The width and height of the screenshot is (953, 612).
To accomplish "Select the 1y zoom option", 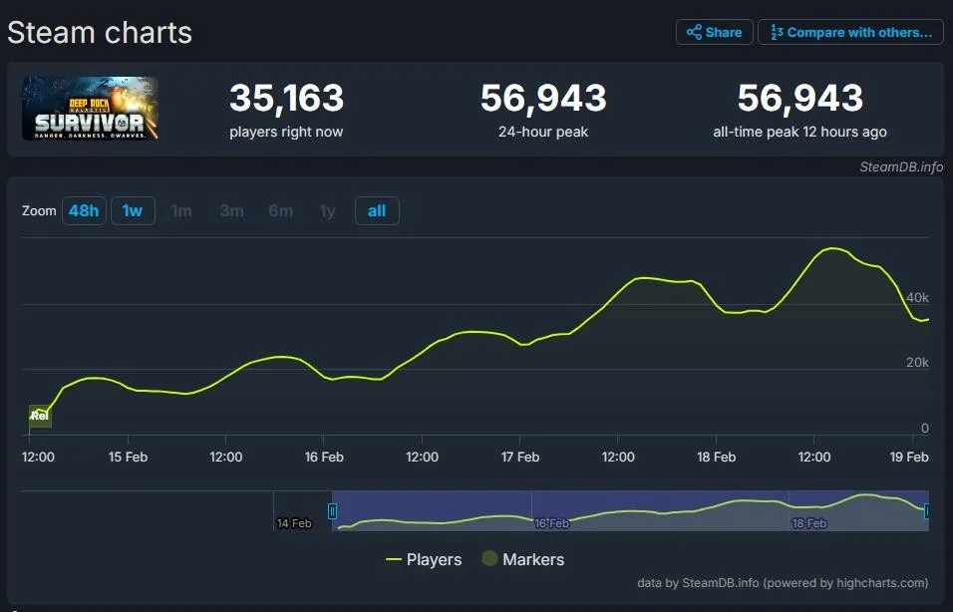I will point(328,211).
